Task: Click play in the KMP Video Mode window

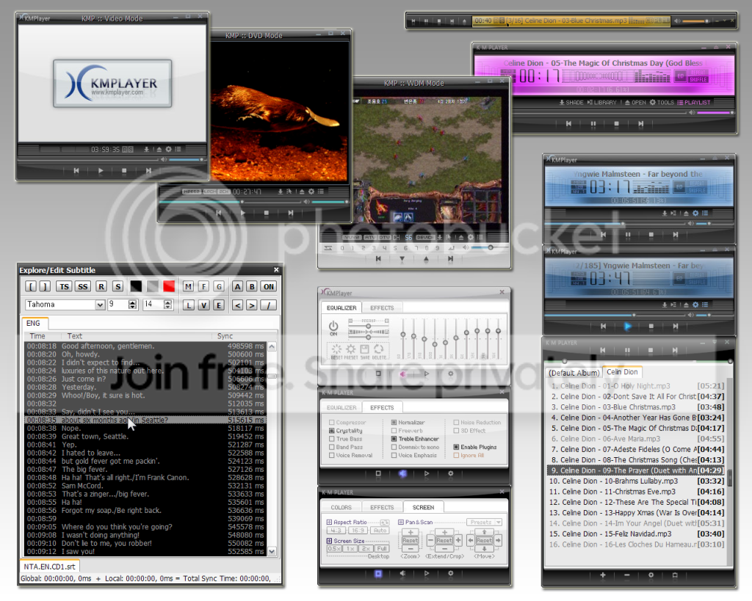Action: coord(101,171)
